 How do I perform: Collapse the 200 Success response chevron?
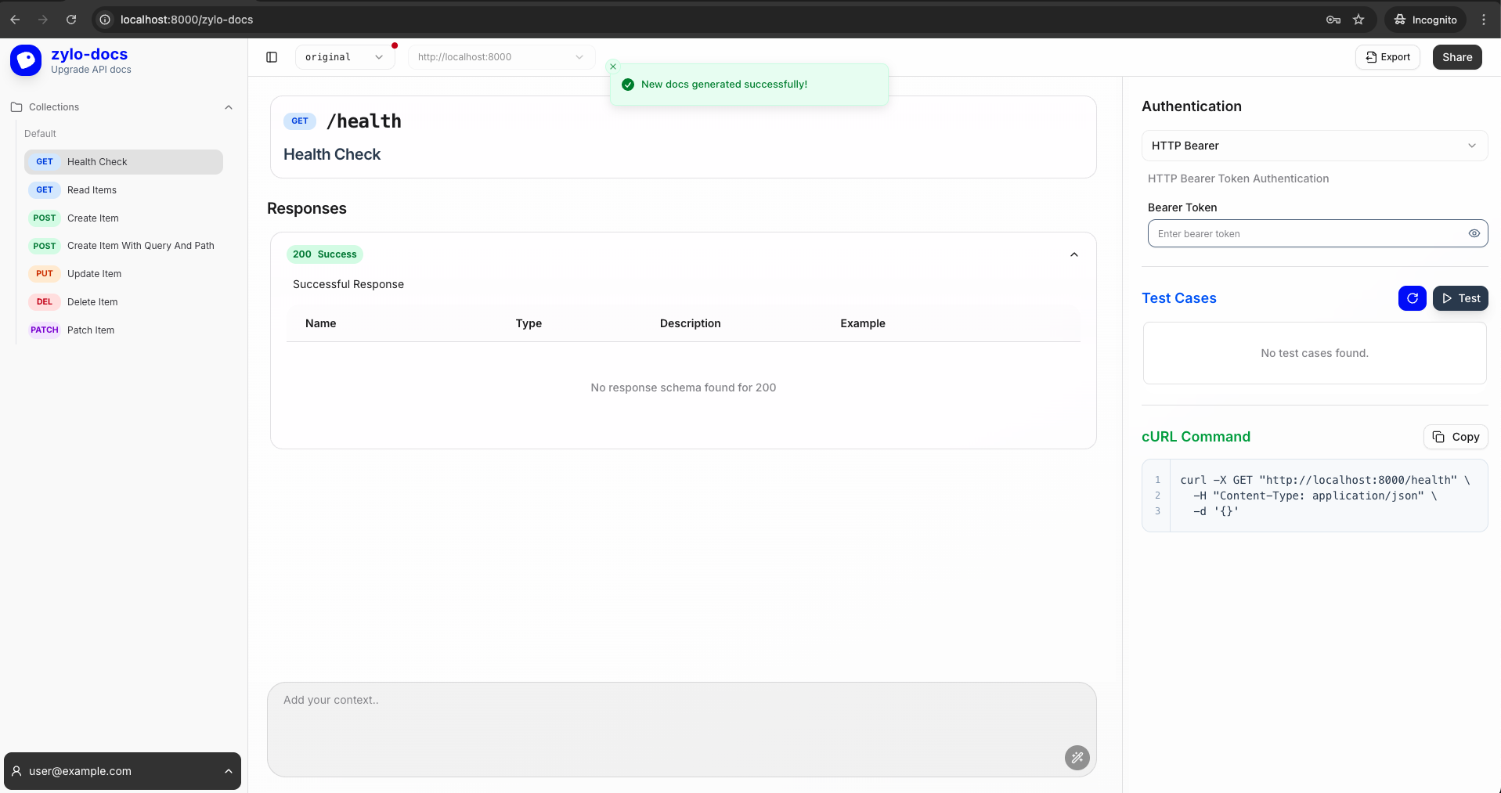pyautogui.click(x=1073, y=254)
